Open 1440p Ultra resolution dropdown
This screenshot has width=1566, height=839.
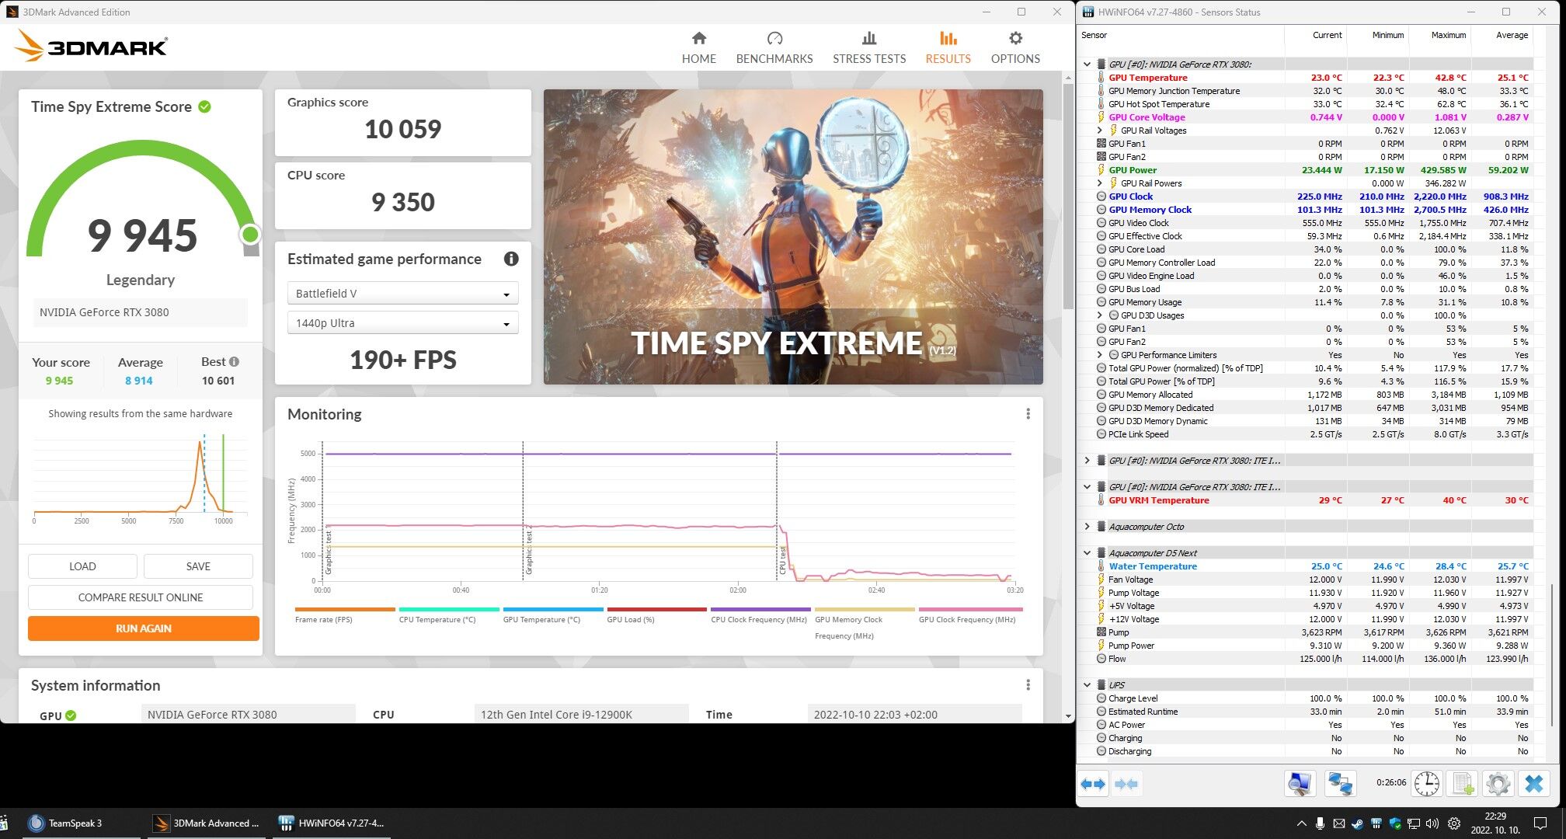(402, 323)
